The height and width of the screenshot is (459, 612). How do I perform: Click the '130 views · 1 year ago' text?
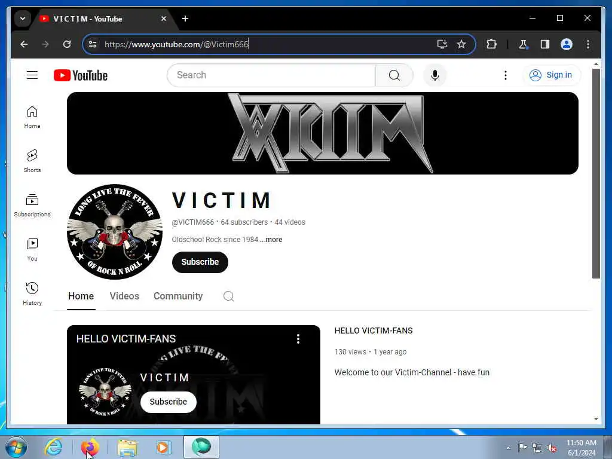pos(371,352)
